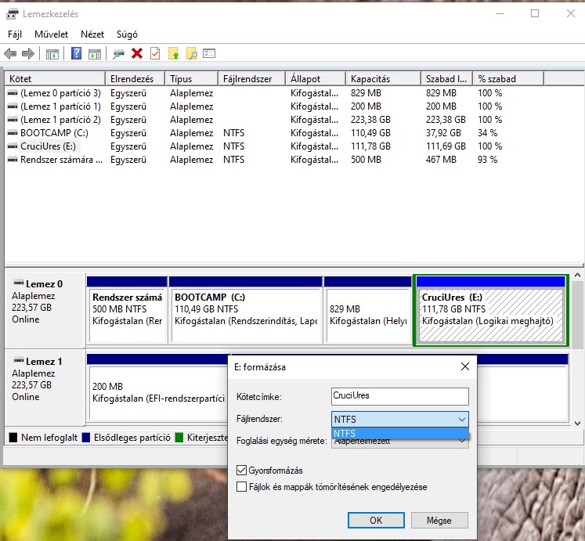The height and width of the screenshot is (541, 585).
Task: Sort by % szabad column header
Action: pyautogui.click(x=508, y=79)
